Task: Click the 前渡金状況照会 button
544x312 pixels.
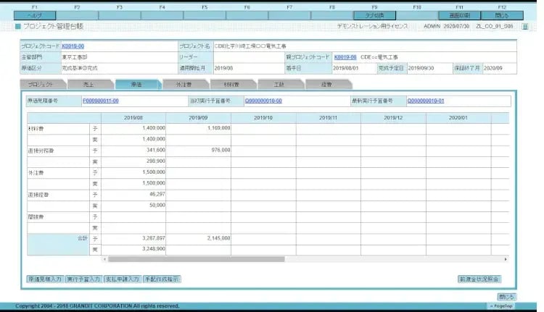Action: 478,278
